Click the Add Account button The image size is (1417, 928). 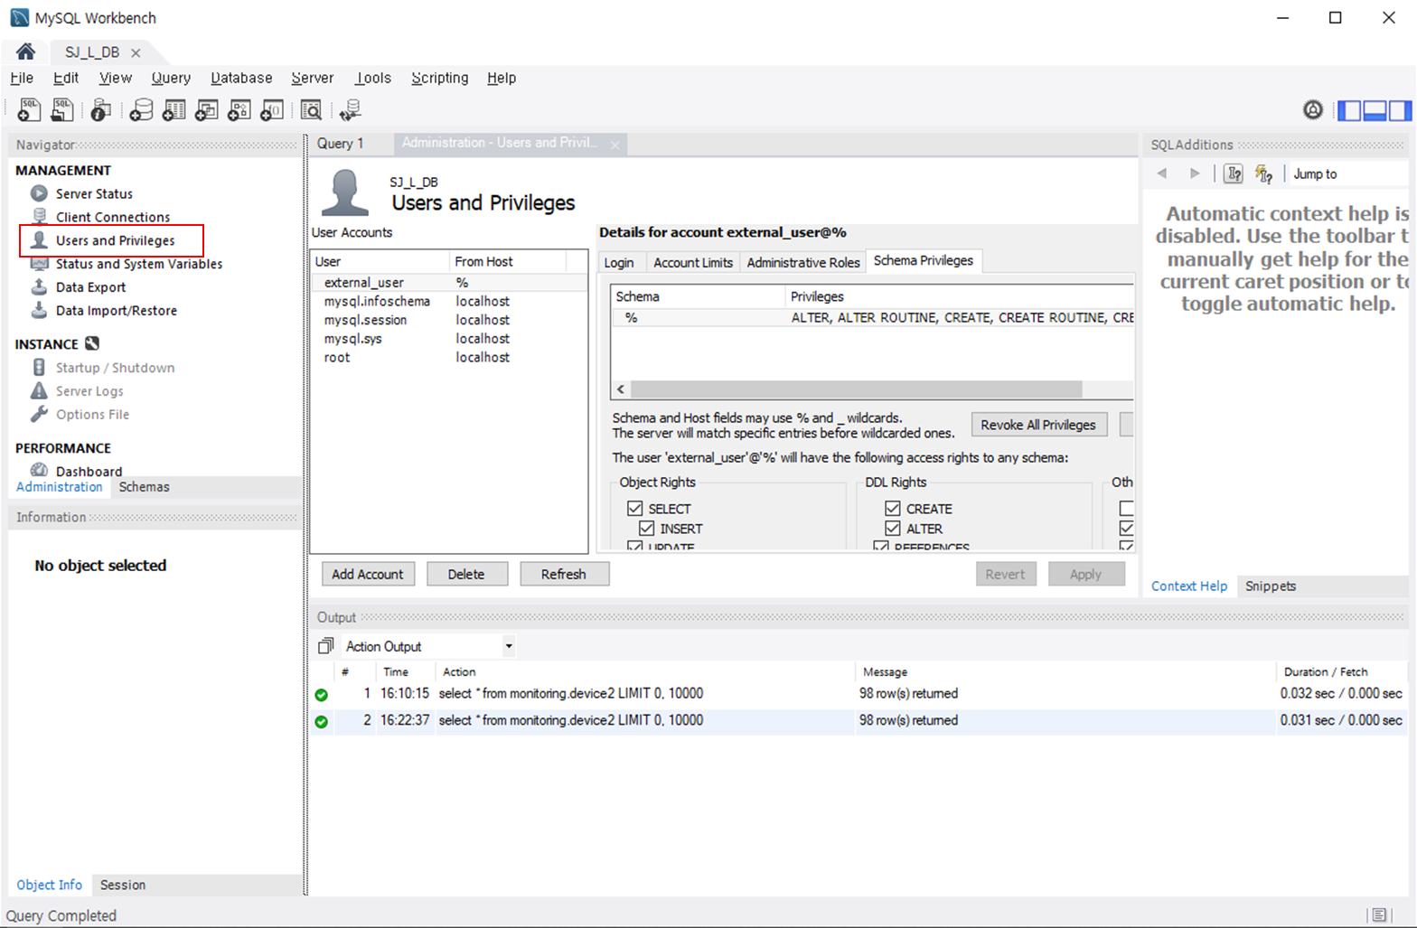(x=368, y=575)
